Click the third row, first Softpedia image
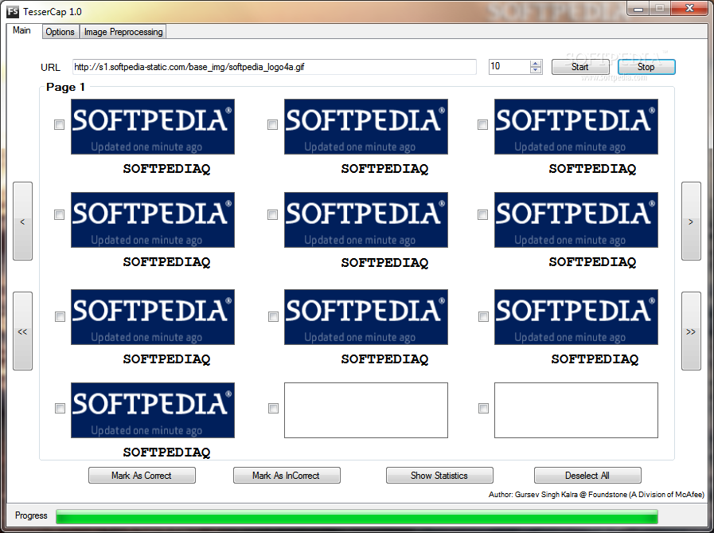The width and height of the screenshot is (714, 533). click(153, 317)
